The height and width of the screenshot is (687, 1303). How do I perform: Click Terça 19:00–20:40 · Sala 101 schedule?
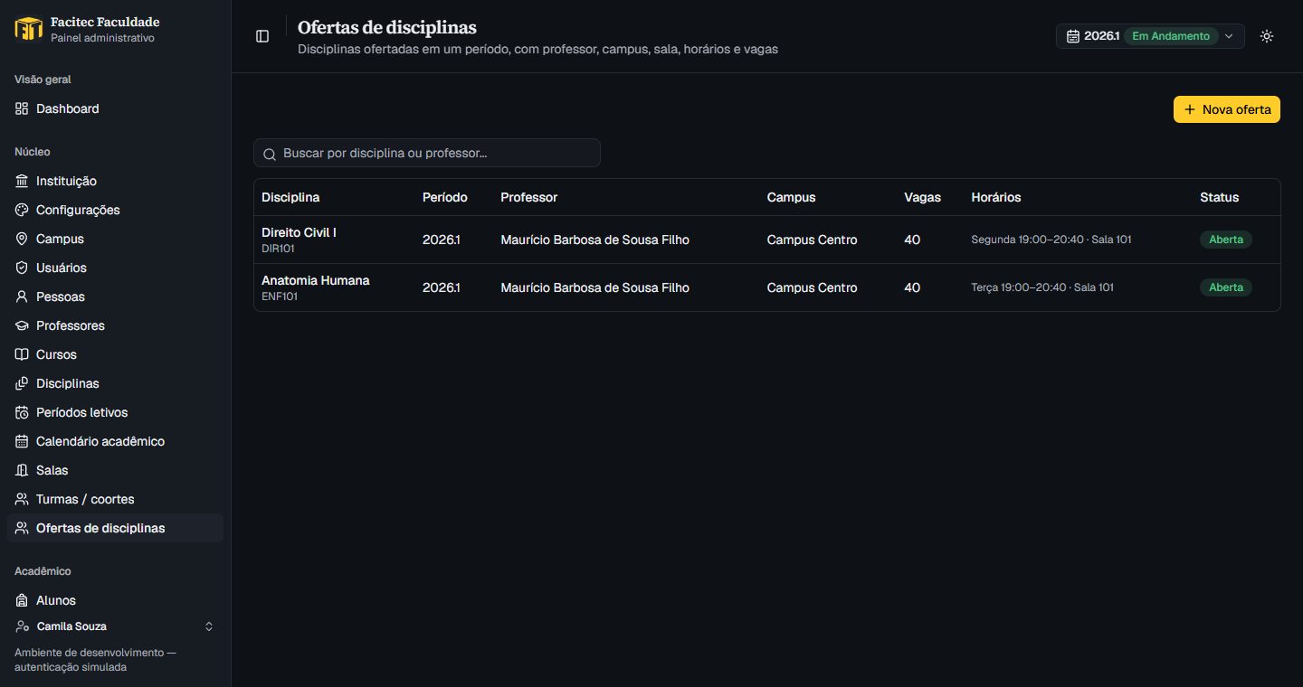[1042, 287]
